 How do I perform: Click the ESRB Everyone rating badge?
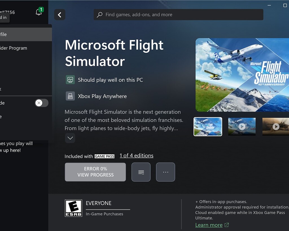[73, 208]
